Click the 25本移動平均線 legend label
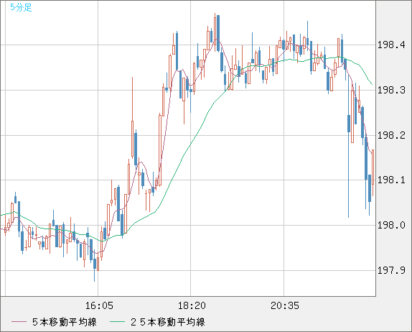This screenshot has height=332, width=412. 168,322
